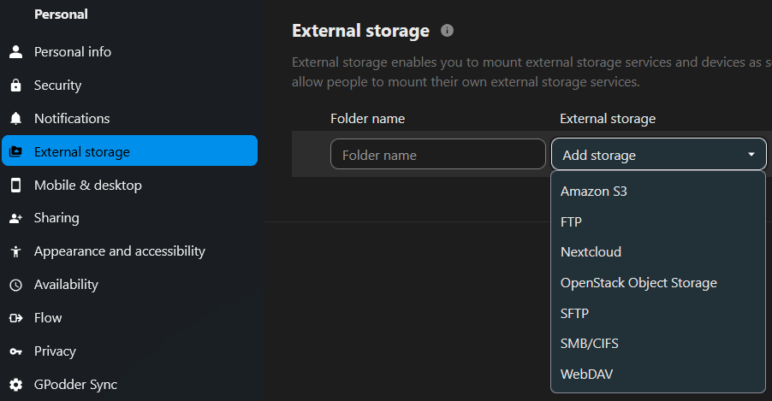Click the GPodder Sync gear icon
This screenshot has height=401, width=772.
[x=15, y=385]
